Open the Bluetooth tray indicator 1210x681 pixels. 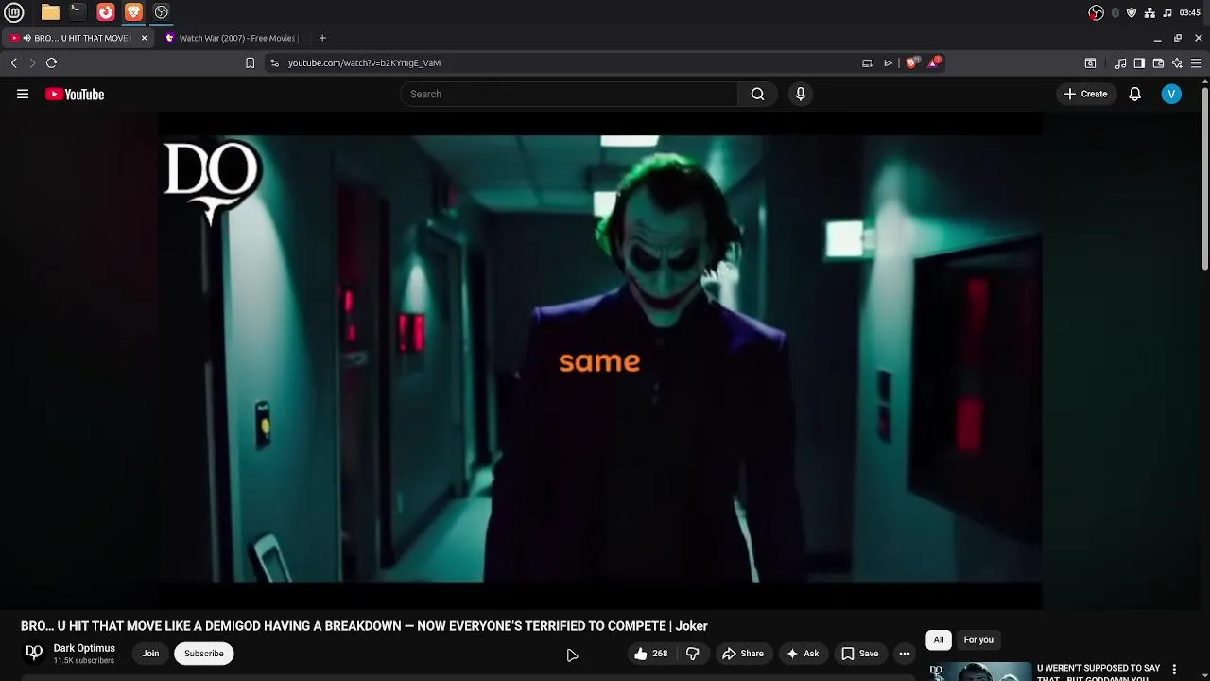click(1115, 12)
